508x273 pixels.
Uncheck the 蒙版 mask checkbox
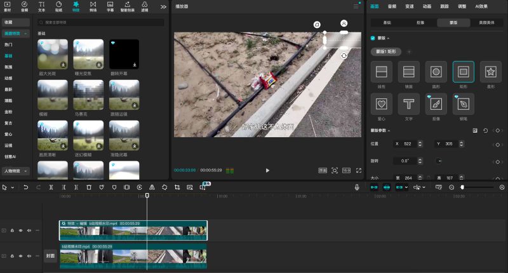coord(373,38)
